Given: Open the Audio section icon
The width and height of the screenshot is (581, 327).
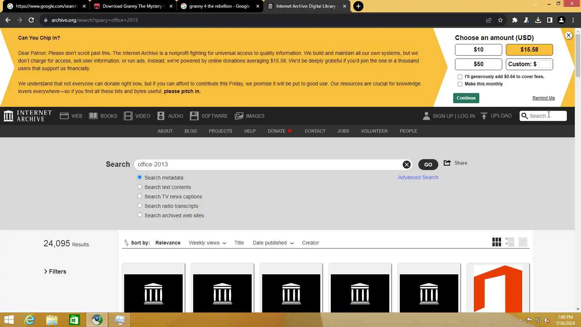Looking at the screenshot, I should (161, 116).
